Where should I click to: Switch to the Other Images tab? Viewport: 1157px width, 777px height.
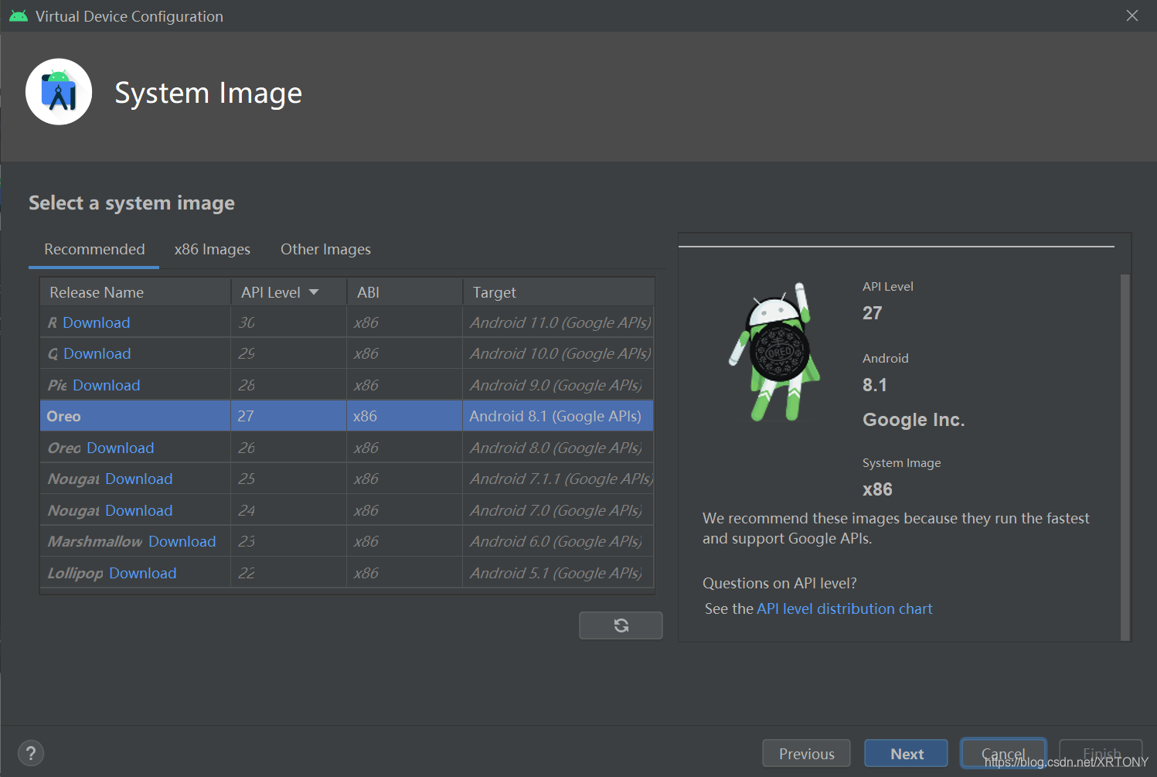pyautogui.click(x=325, y=249)
